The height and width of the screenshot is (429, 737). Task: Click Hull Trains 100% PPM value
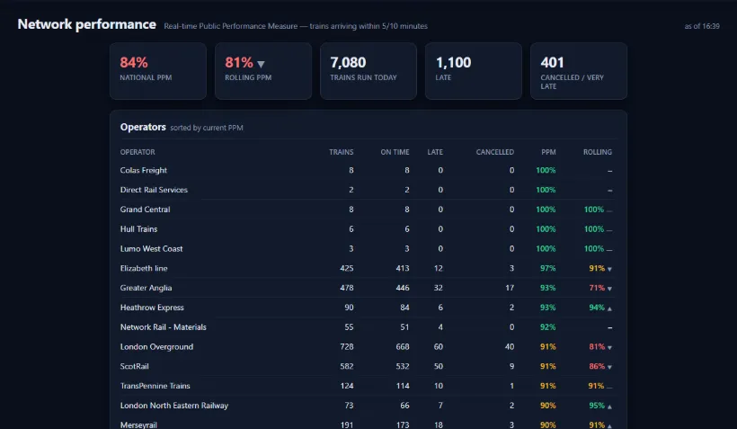(x=546, y=229)
